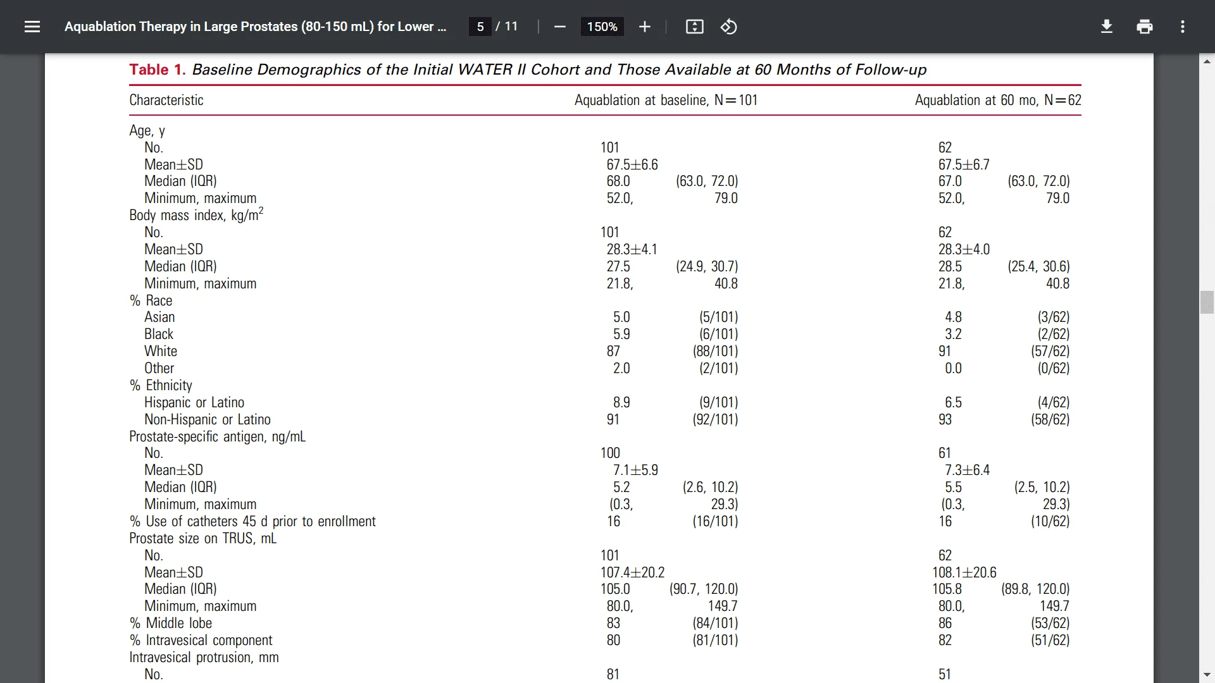
Task: Click the prostate size mean 108.1±20.6
Action: (x=964, y=573)
